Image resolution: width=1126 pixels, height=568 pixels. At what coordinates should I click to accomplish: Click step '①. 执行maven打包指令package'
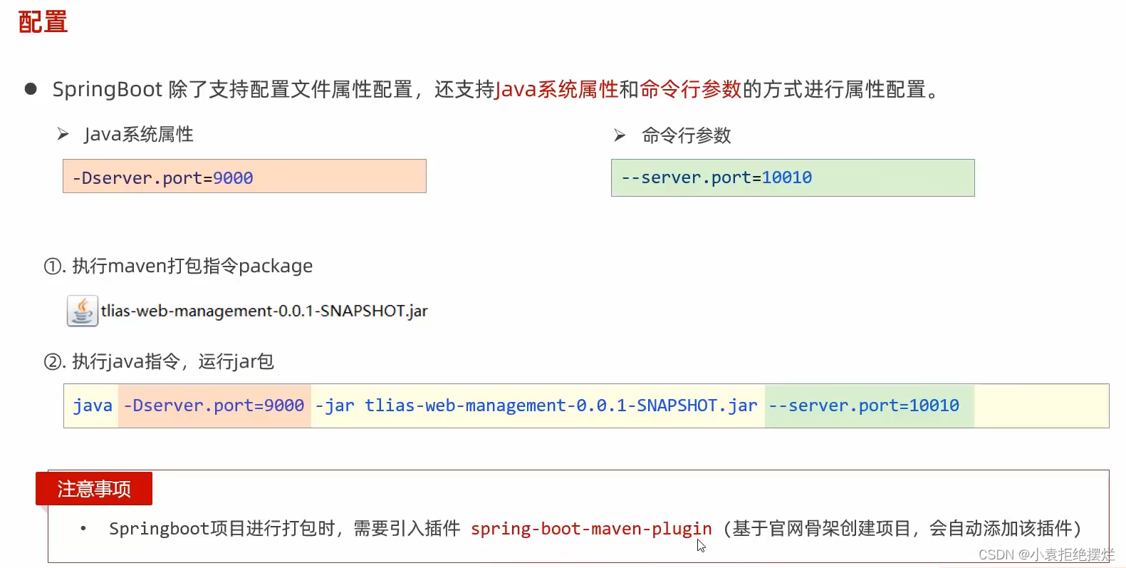tap(178, 266)
